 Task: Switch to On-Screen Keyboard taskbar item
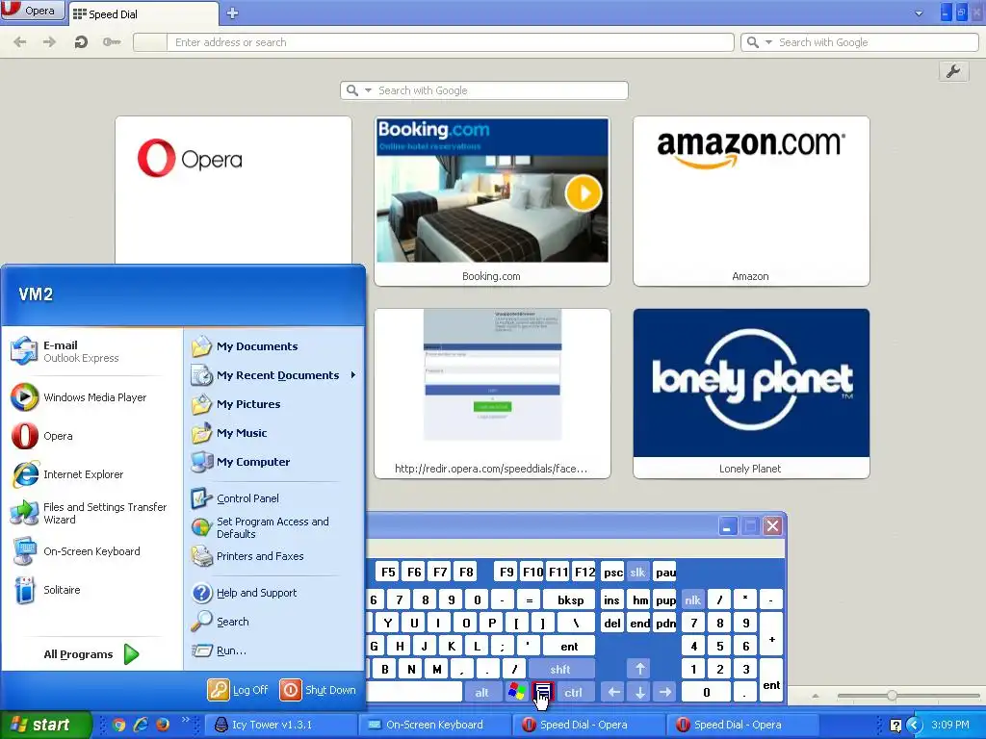(x=435, y=725)
